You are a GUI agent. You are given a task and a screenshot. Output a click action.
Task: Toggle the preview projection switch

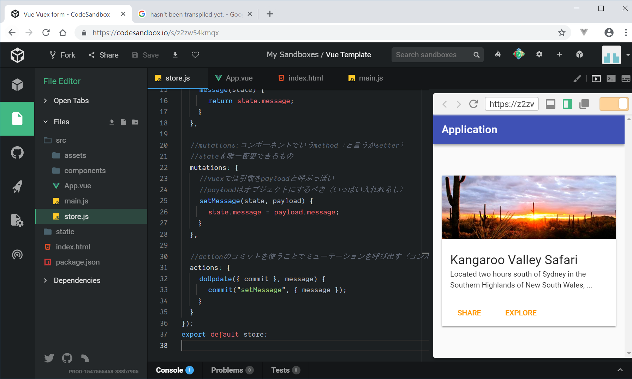point(614,104)
